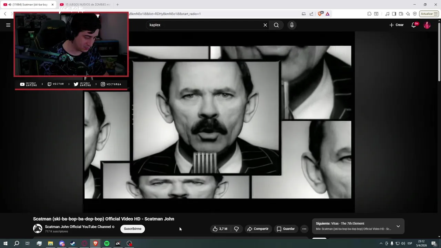
Task: Subscribe with the Suscribirme button
Action: (x=133, y=229)
